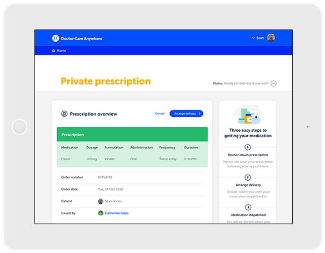Open Catherine Glass doctor link
The image size is (325, 253).
coord(117,213)
